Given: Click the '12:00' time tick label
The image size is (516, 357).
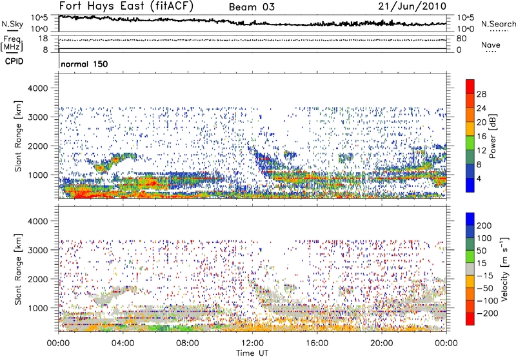Looking at the screenshot, I should pos(252,343).
